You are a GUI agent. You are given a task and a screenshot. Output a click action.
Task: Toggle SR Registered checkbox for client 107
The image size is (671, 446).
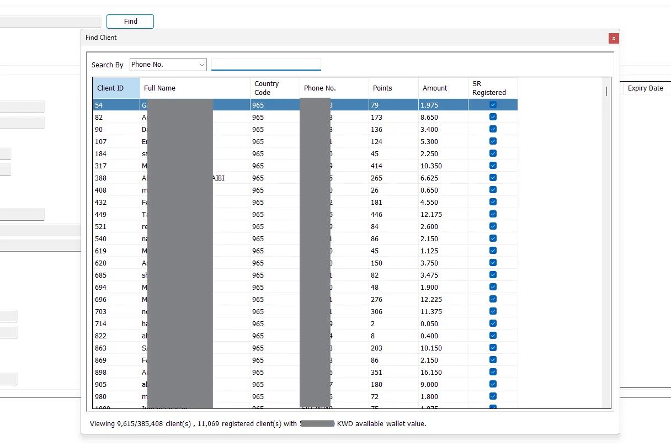point(493,141)
